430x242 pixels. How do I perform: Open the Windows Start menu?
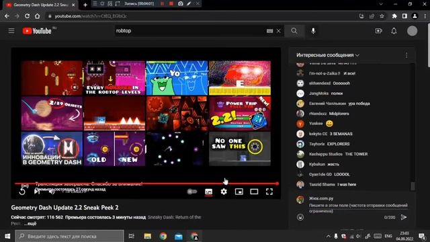pos(7,236)
